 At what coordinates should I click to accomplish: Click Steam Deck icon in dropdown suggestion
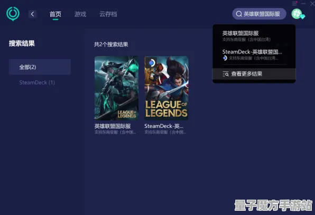click(225, 58)
